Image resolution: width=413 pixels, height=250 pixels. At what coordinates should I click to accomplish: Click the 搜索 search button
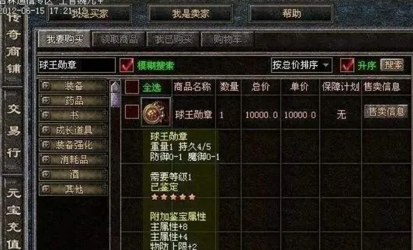[392, 65]
